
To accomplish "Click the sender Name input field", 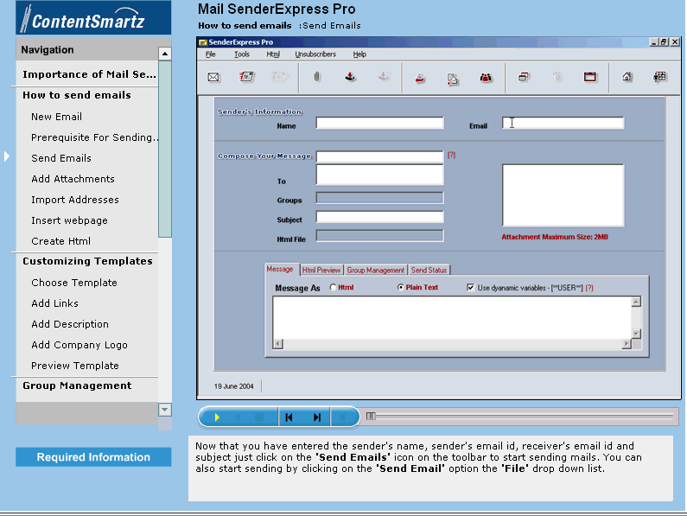I will click(x=380, y=124).
